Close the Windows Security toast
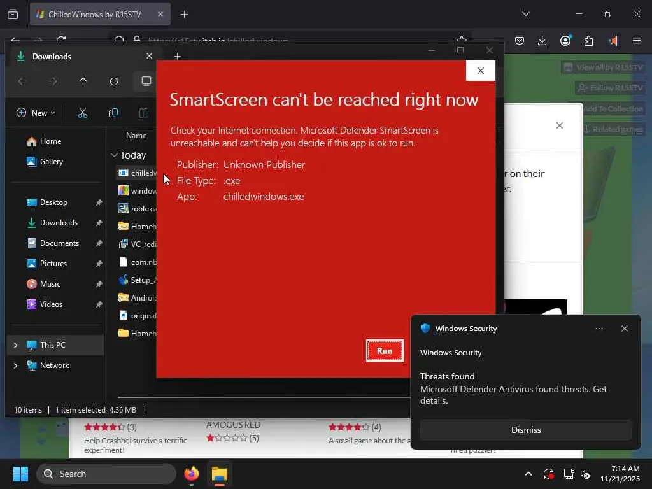This screenshot has width=652, height=489. coord(624,329)
